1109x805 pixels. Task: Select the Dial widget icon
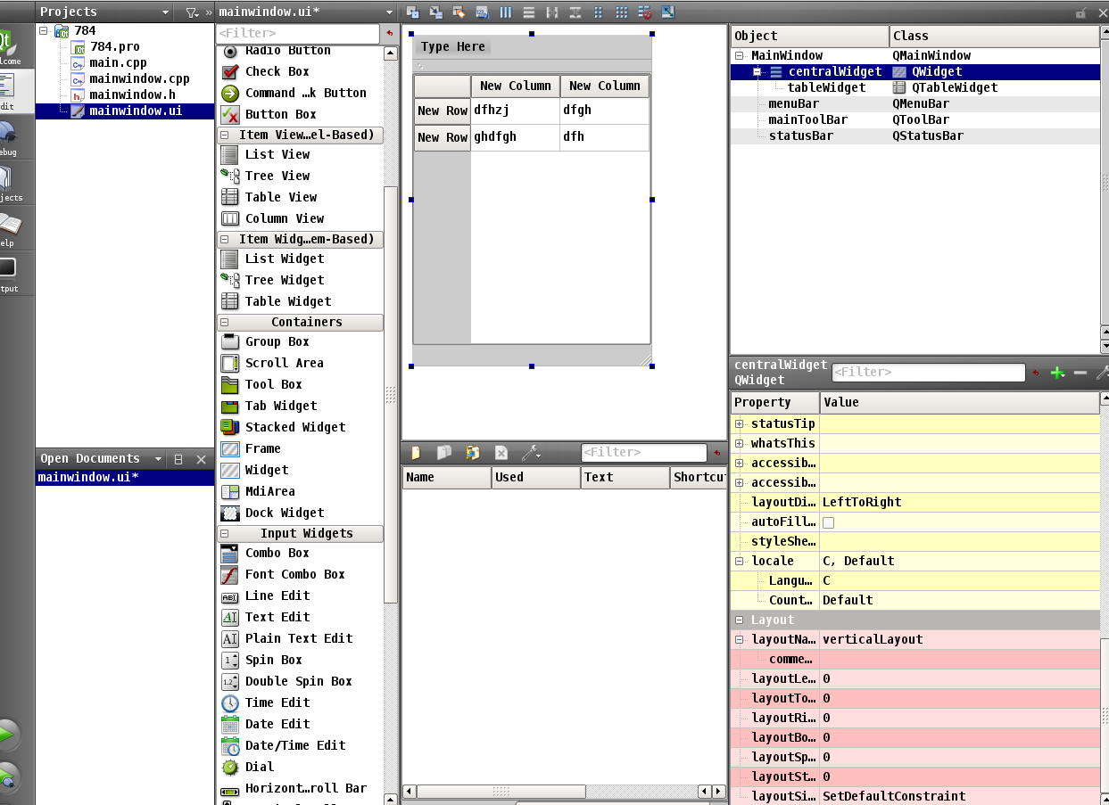230,767
